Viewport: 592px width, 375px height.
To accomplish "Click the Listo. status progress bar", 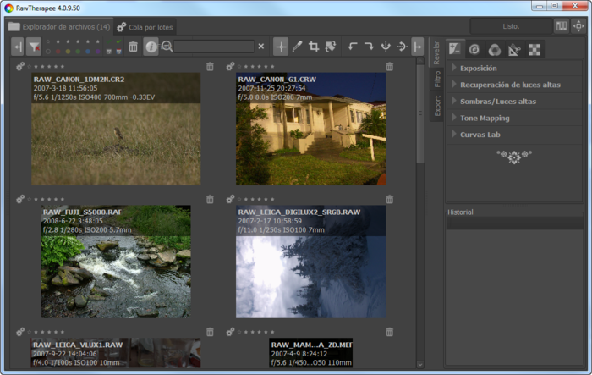I will click(x=511, y=26).
